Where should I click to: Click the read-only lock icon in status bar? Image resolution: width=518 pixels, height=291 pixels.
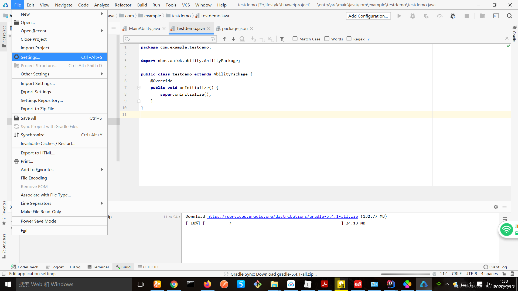[x=504, y=274]
